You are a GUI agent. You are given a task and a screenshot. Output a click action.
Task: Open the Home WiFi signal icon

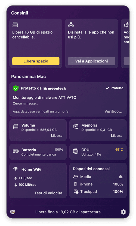tap(16, 169)
